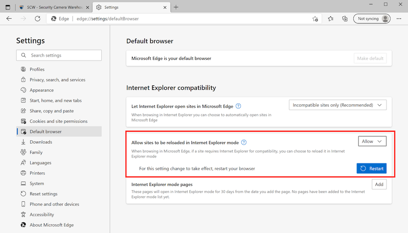Open the Allow dropdown for IE mode
Image resolution: width=408 pixels, height=233 pixels.
coord(372,141)
